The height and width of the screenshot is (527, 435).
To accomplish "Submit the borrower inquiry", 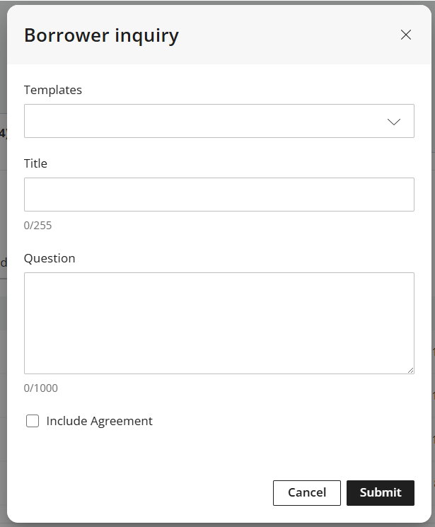I will pyautogui.click(x=380, y=493).
